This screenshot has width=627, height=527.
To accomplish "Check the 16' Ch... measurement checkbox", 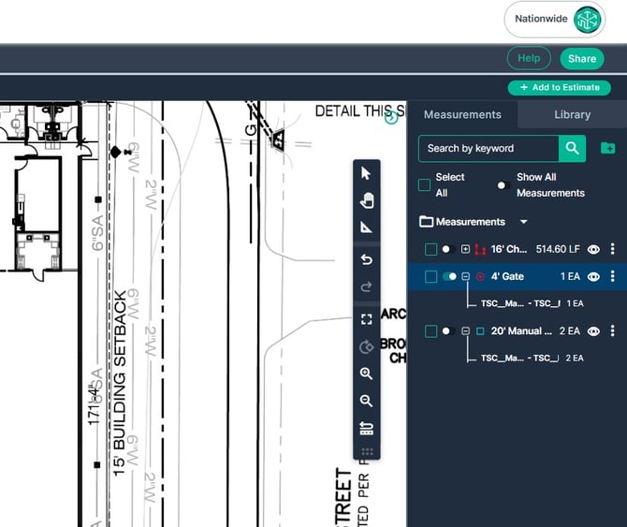I will (430, 249).
